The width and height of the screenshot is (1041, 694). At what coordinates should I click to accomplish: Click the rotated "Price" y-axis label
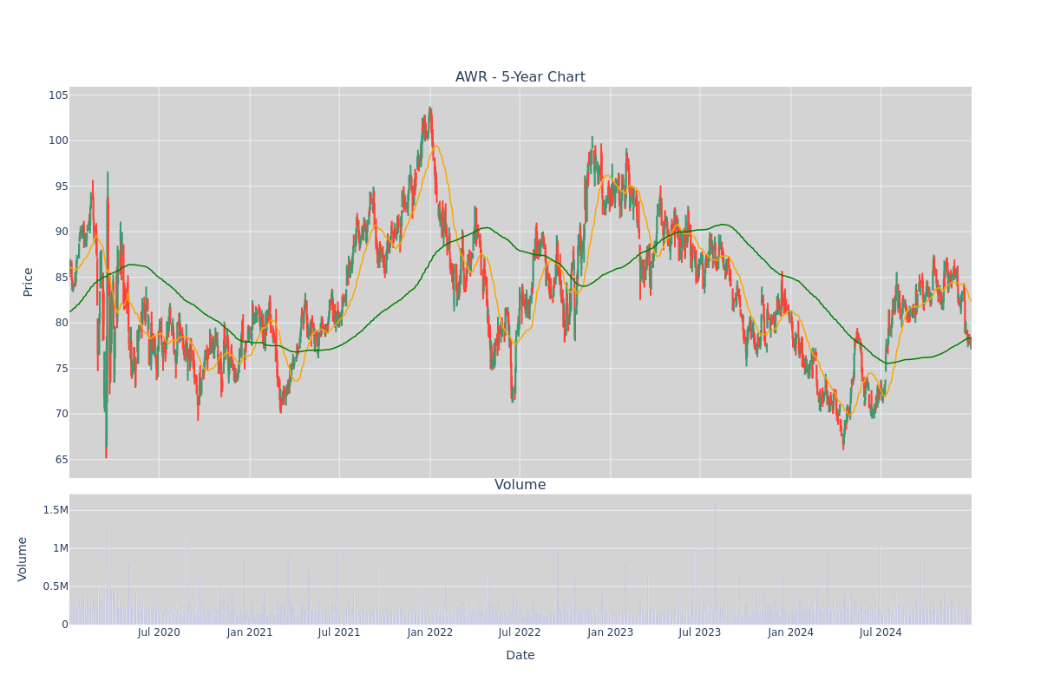coord(29,282)
